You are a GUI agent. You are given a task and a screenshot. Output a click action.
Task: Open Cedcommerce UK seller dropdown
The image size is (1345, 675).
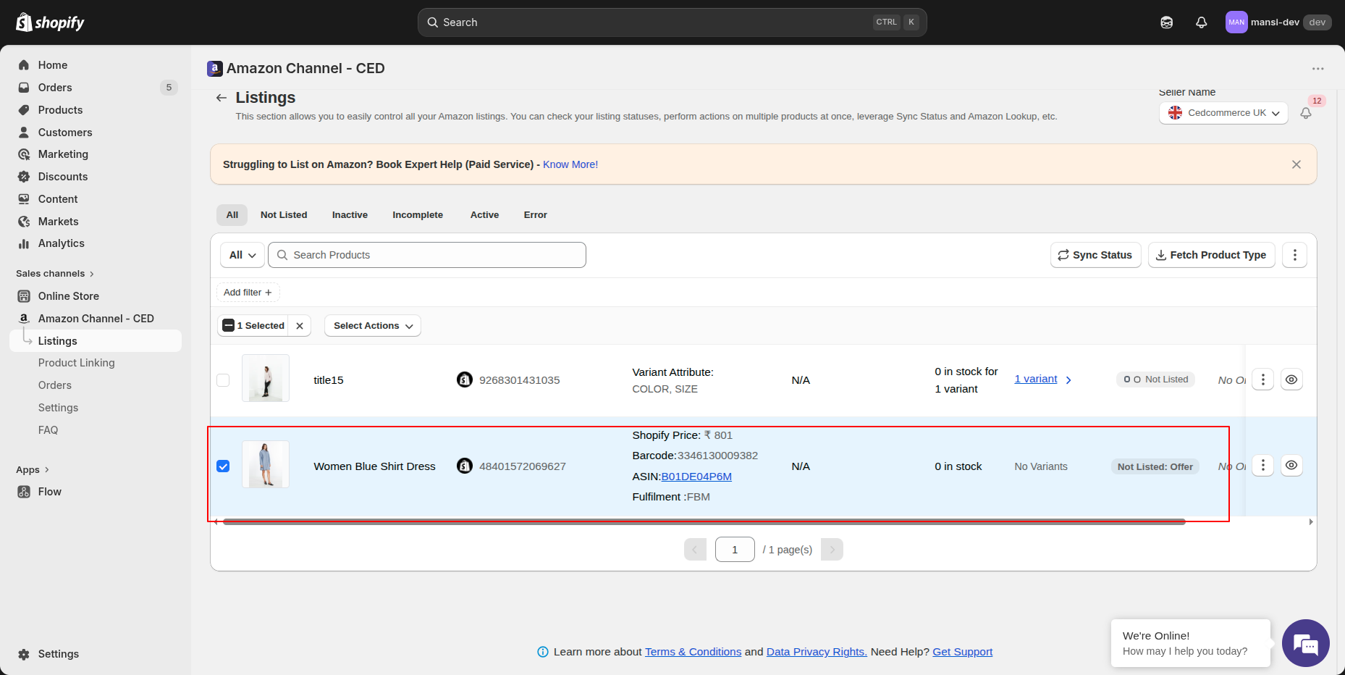pyautogui.click(x=1223, y=113)
